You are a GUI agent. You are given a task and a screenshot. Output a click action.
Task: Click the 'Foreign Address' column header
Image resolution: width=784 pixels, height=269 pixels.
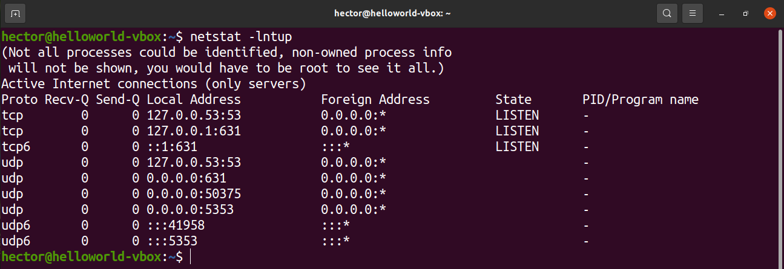tap(375, 100)
